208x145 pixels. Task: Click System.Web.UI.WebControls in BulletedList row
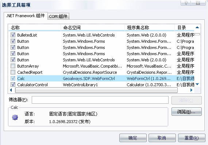point(89,35)
